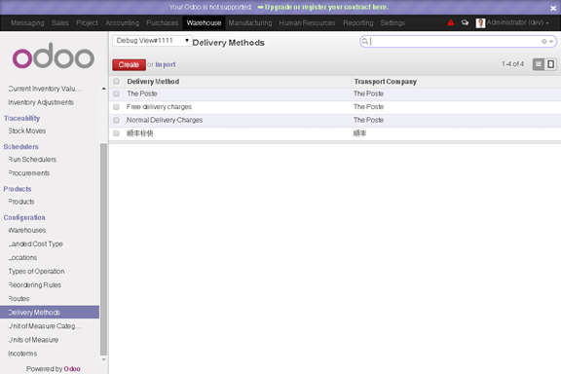Viewport: 561px width, 374px height.
Task: Open Warehouses sidebar item
Action: [27, 230]
